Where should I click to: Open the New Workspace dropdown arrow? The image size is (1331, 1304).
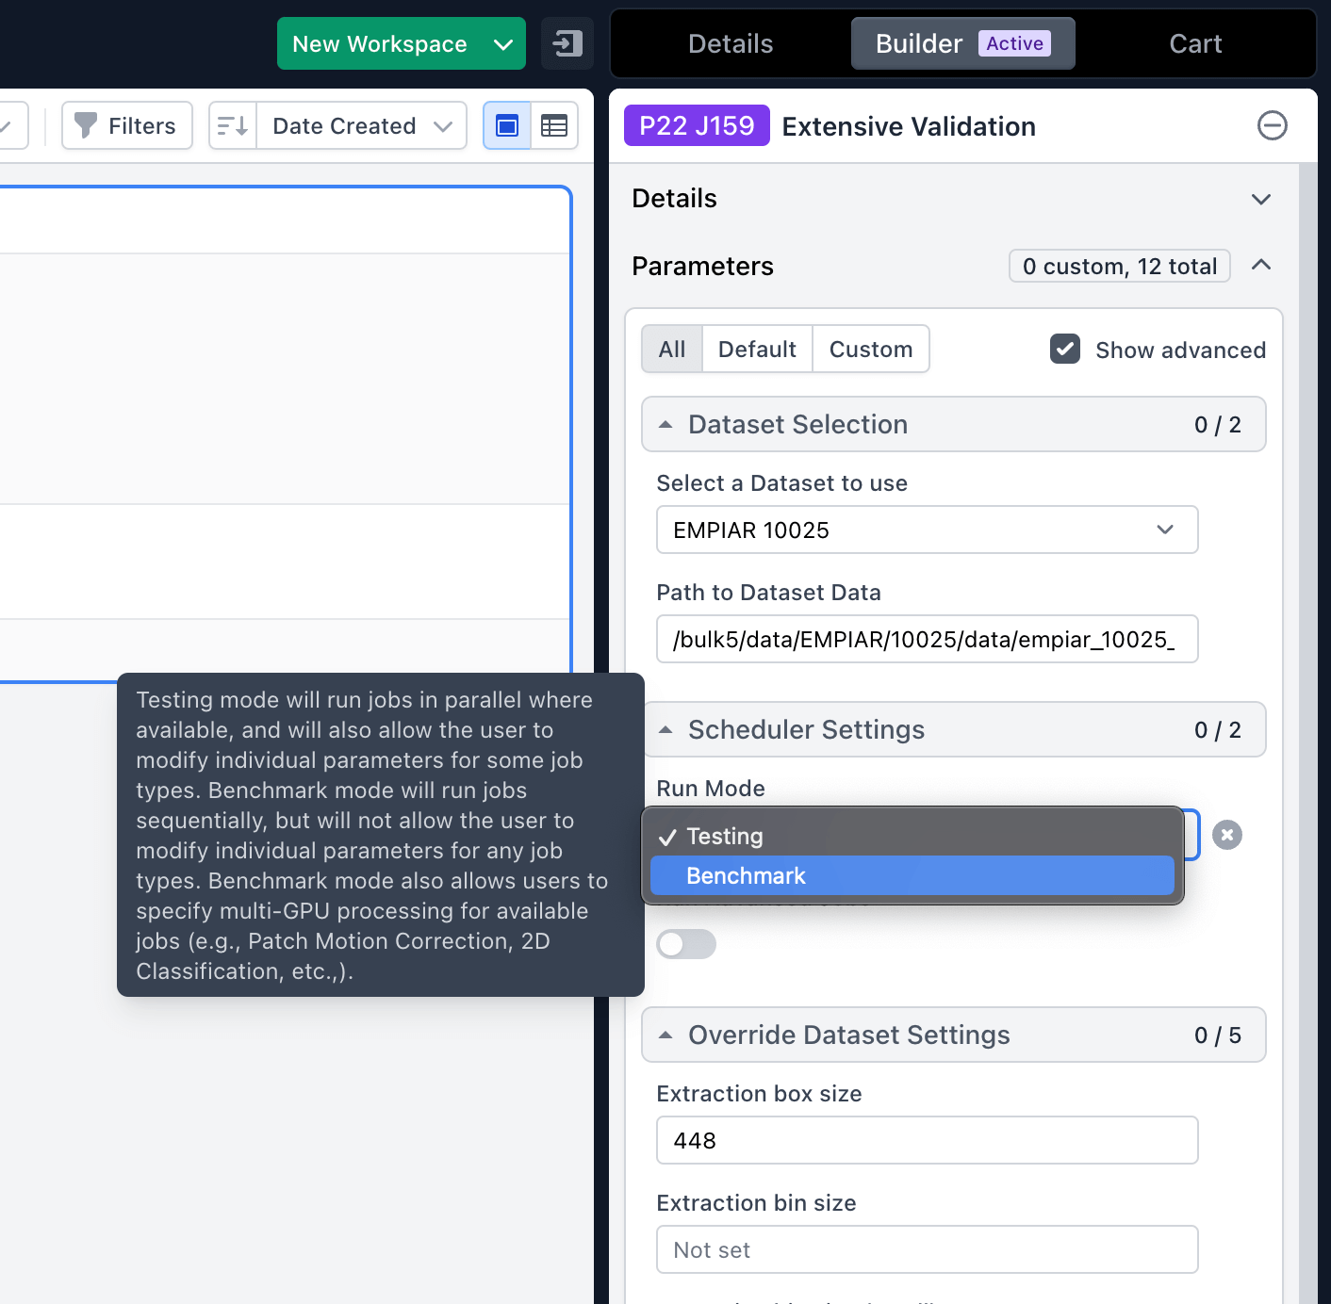coord(503,43)
